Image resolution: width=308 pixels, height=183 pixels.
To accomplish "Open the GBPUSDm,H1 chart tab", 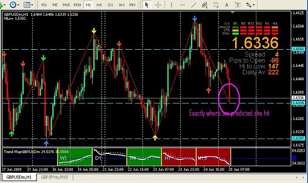I will pos(19,177).
